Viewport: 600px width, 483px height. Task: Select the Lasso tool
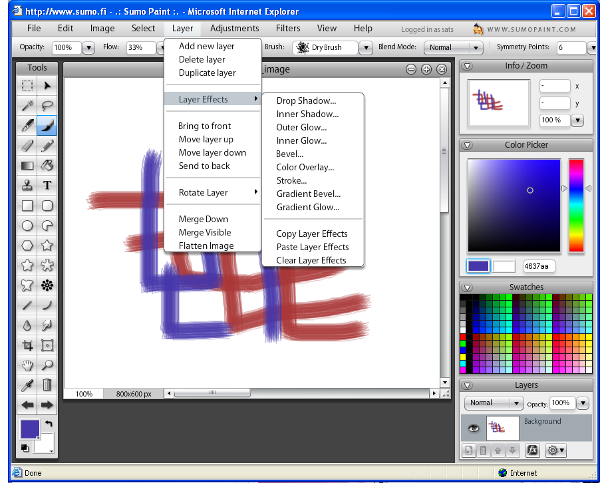pyautogui.click(x=47, y=105)
